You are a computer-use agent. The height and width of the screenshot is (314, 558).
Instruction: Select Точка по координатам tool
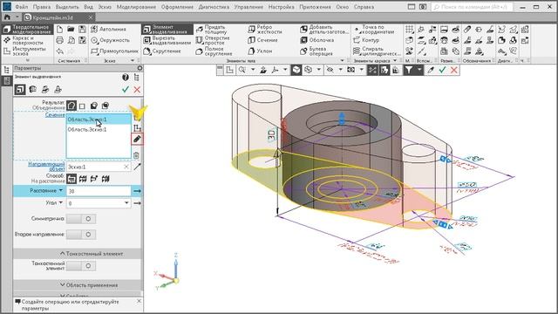[x=374, y=29]
